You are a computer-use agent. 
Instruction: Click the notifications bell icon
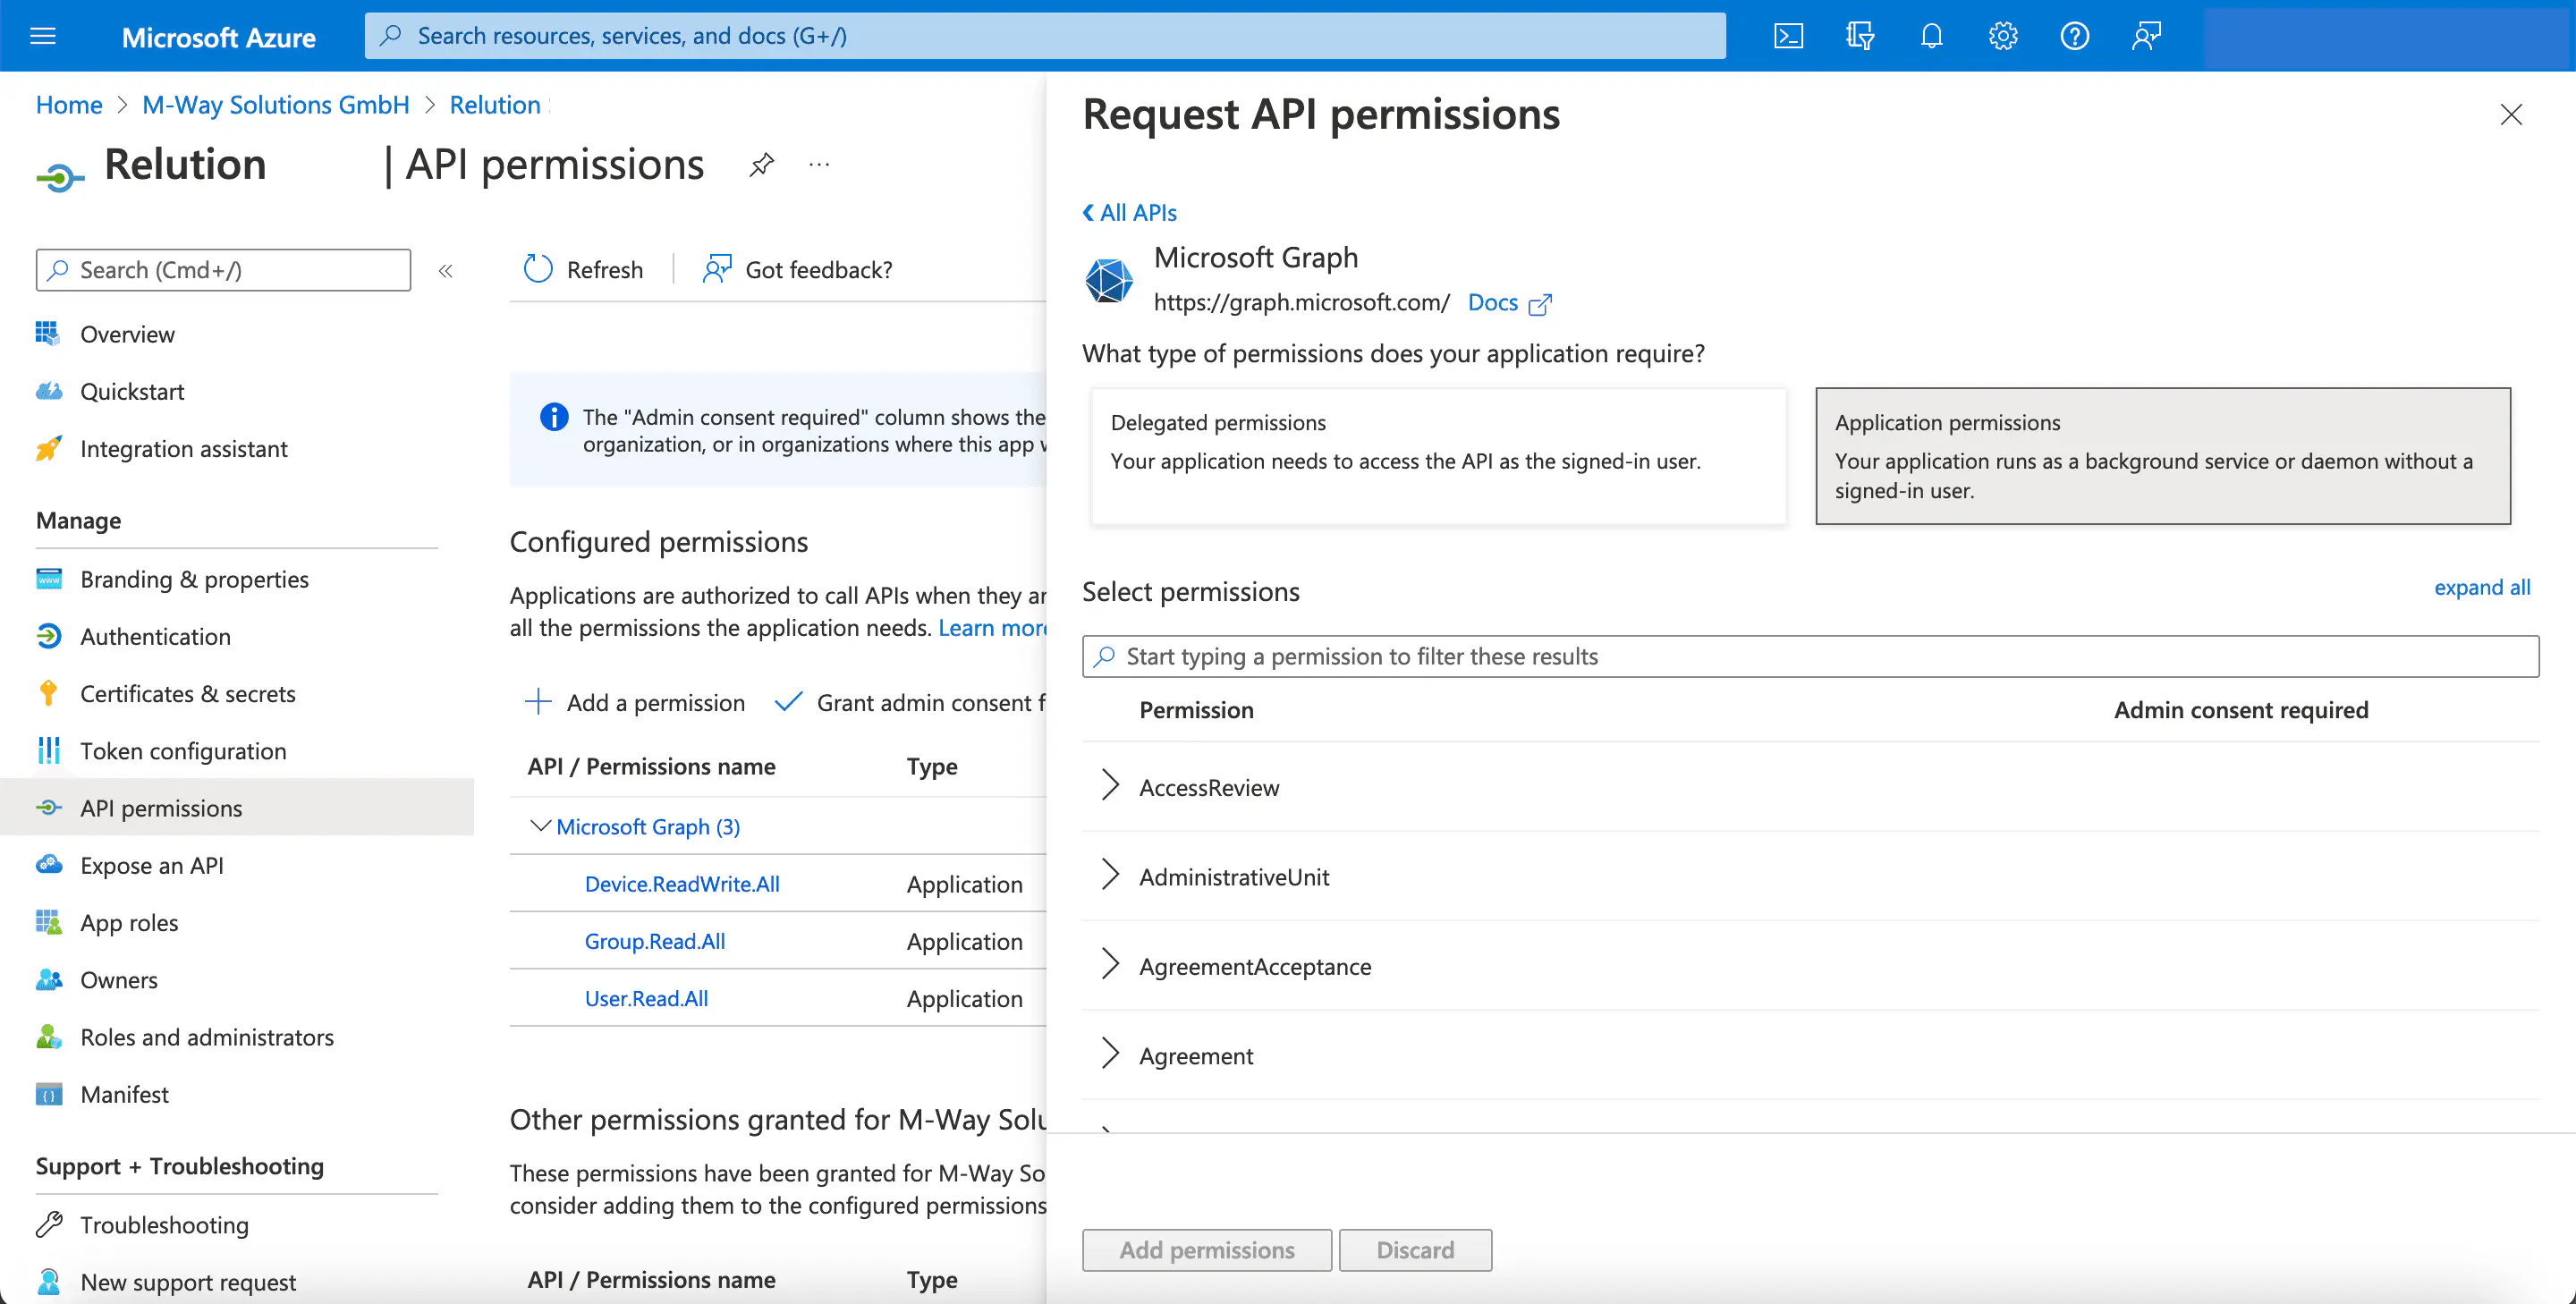coord(1931,36)
